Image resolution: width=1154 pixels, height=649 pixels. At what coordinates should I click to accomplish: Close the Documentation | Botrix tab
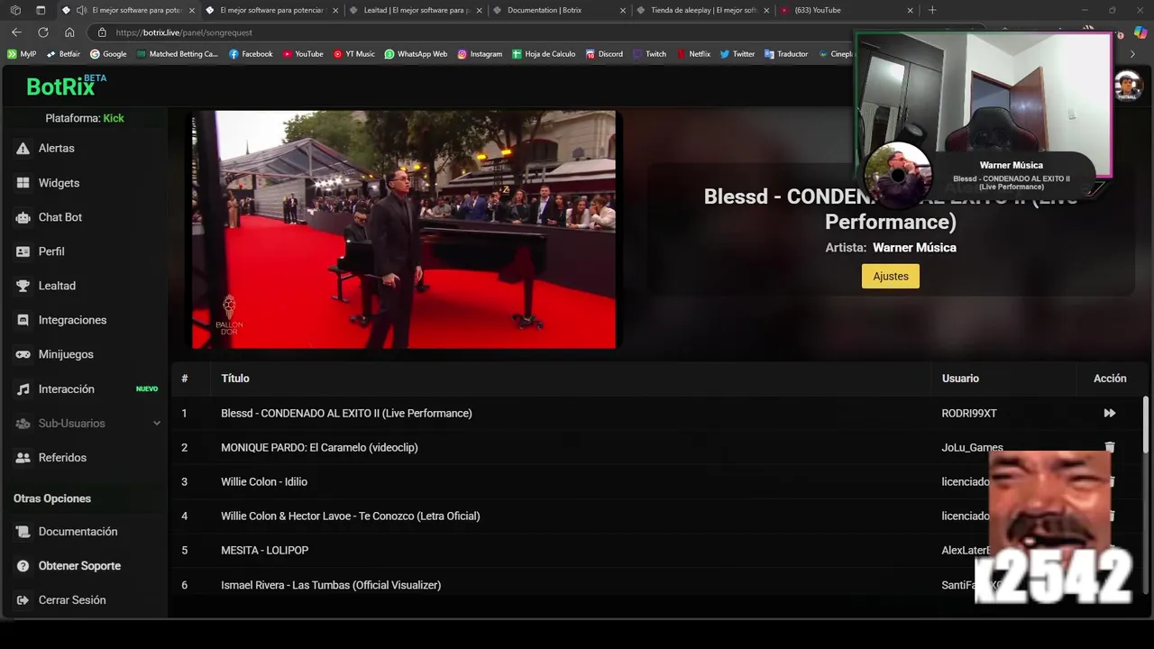tap(623, 11)
